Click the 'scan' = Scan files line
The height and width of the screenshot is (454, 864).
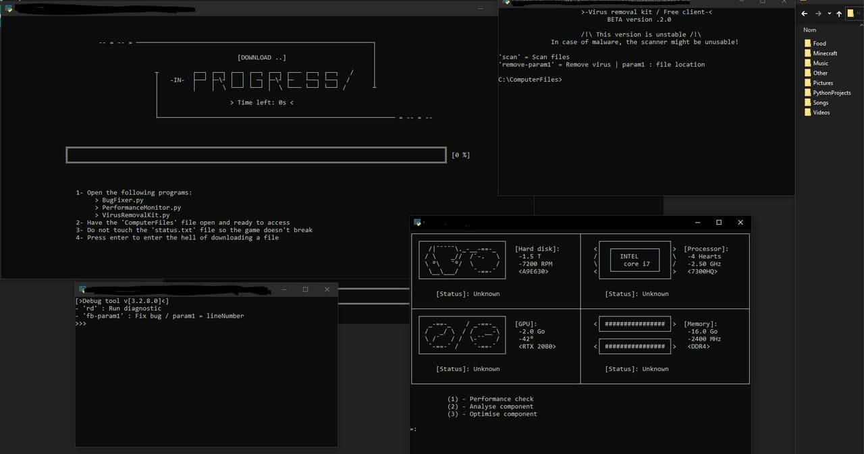coord(534,57)
